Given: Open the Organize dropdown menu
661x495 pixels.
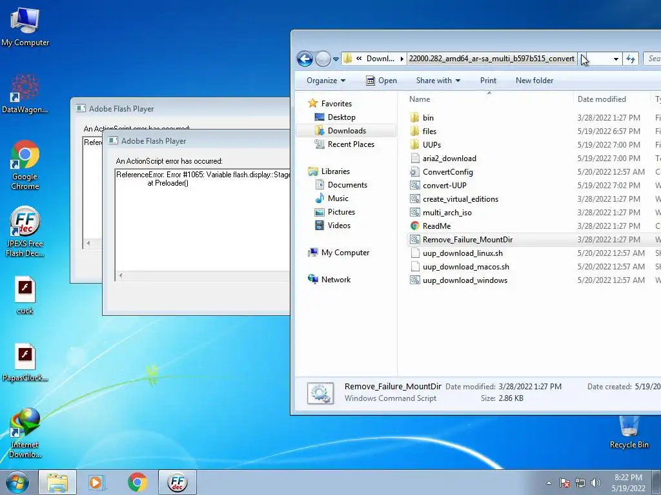Looking at the screenshot, I should 326,81.
